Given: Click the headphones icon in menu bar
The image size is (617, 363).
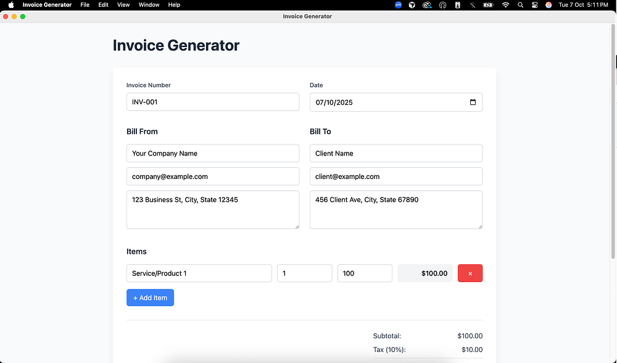Looking at the screenshot, I should pyautogui.click(x=442, y=5).
